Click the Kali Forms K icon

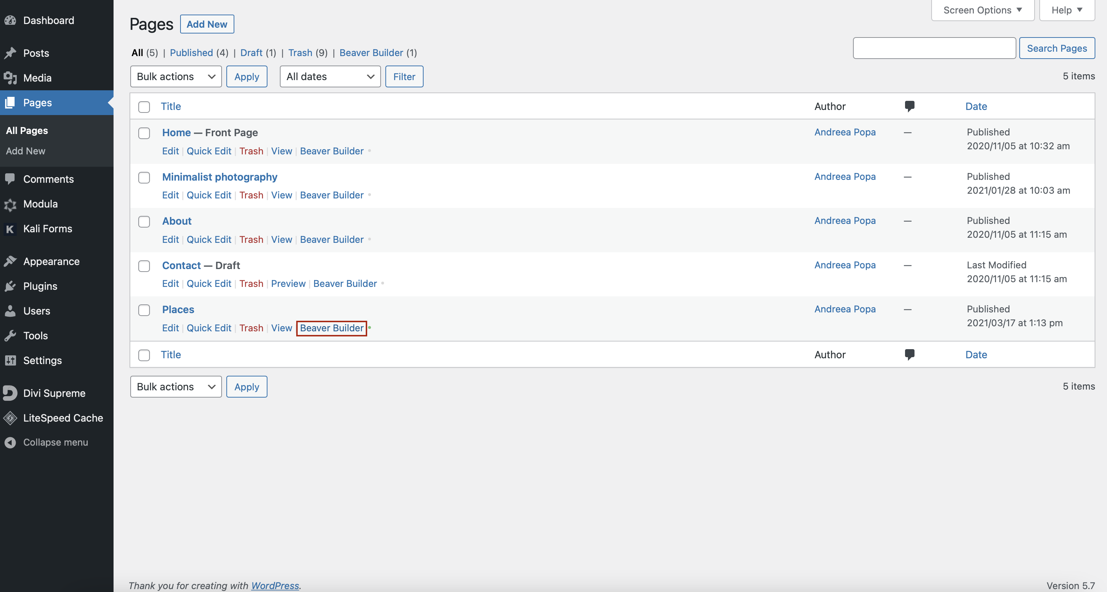pyautogui.click(x=10, y=229)
